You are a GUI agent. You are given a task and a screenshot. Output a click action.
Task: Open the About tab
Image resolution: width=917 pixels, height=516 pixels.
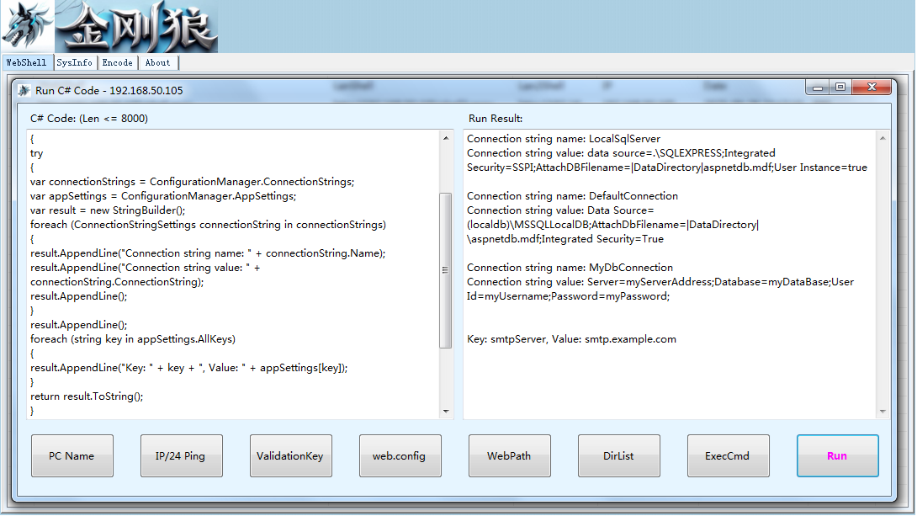[x=158, y=62]
